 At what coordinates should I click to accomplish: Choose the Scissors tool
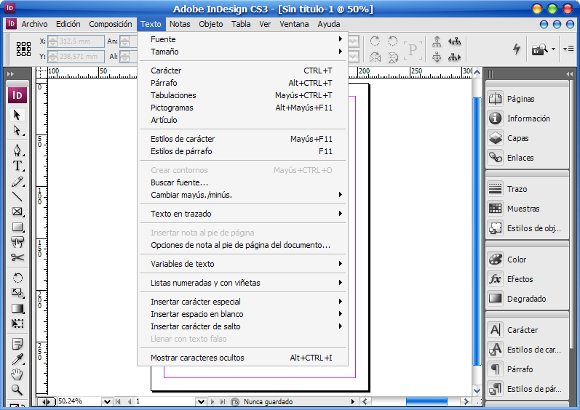[x=17, y=257]
